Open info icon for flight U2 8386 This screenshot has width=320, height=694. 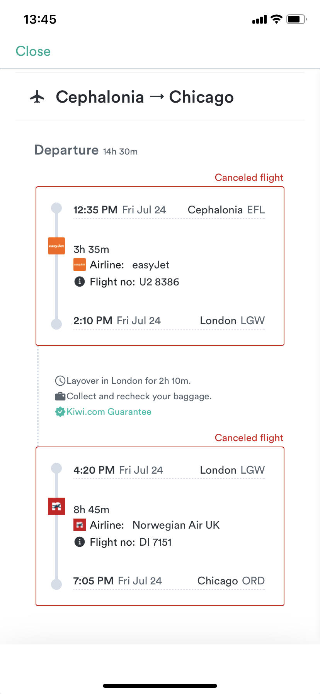pyautogui.click(x=80, y=282)
